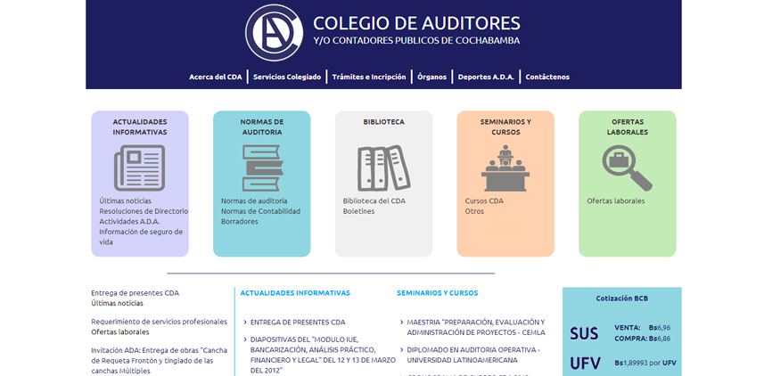Go to Actividades A.D.A. link

point(129,222)
